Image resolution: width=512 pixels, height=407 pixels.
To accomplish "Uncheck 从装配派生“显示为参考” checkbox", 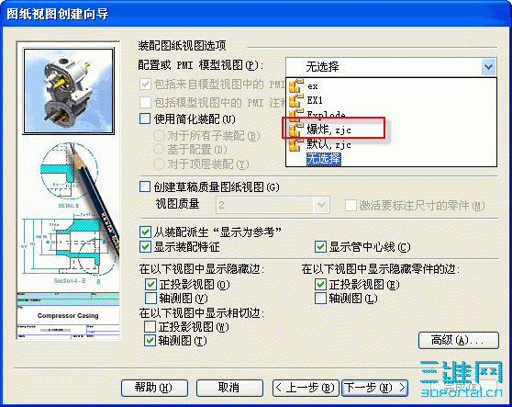I will [x=145, y=232].
